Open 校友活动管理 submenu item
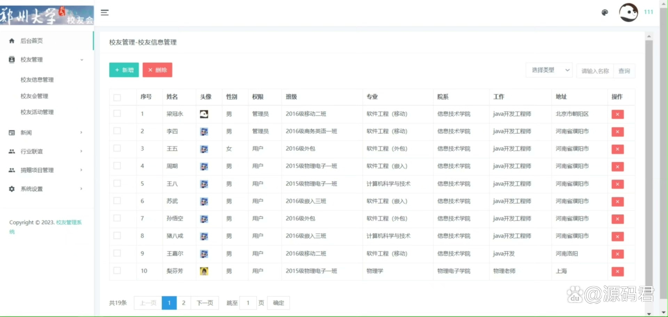 [x=37, y=112]
